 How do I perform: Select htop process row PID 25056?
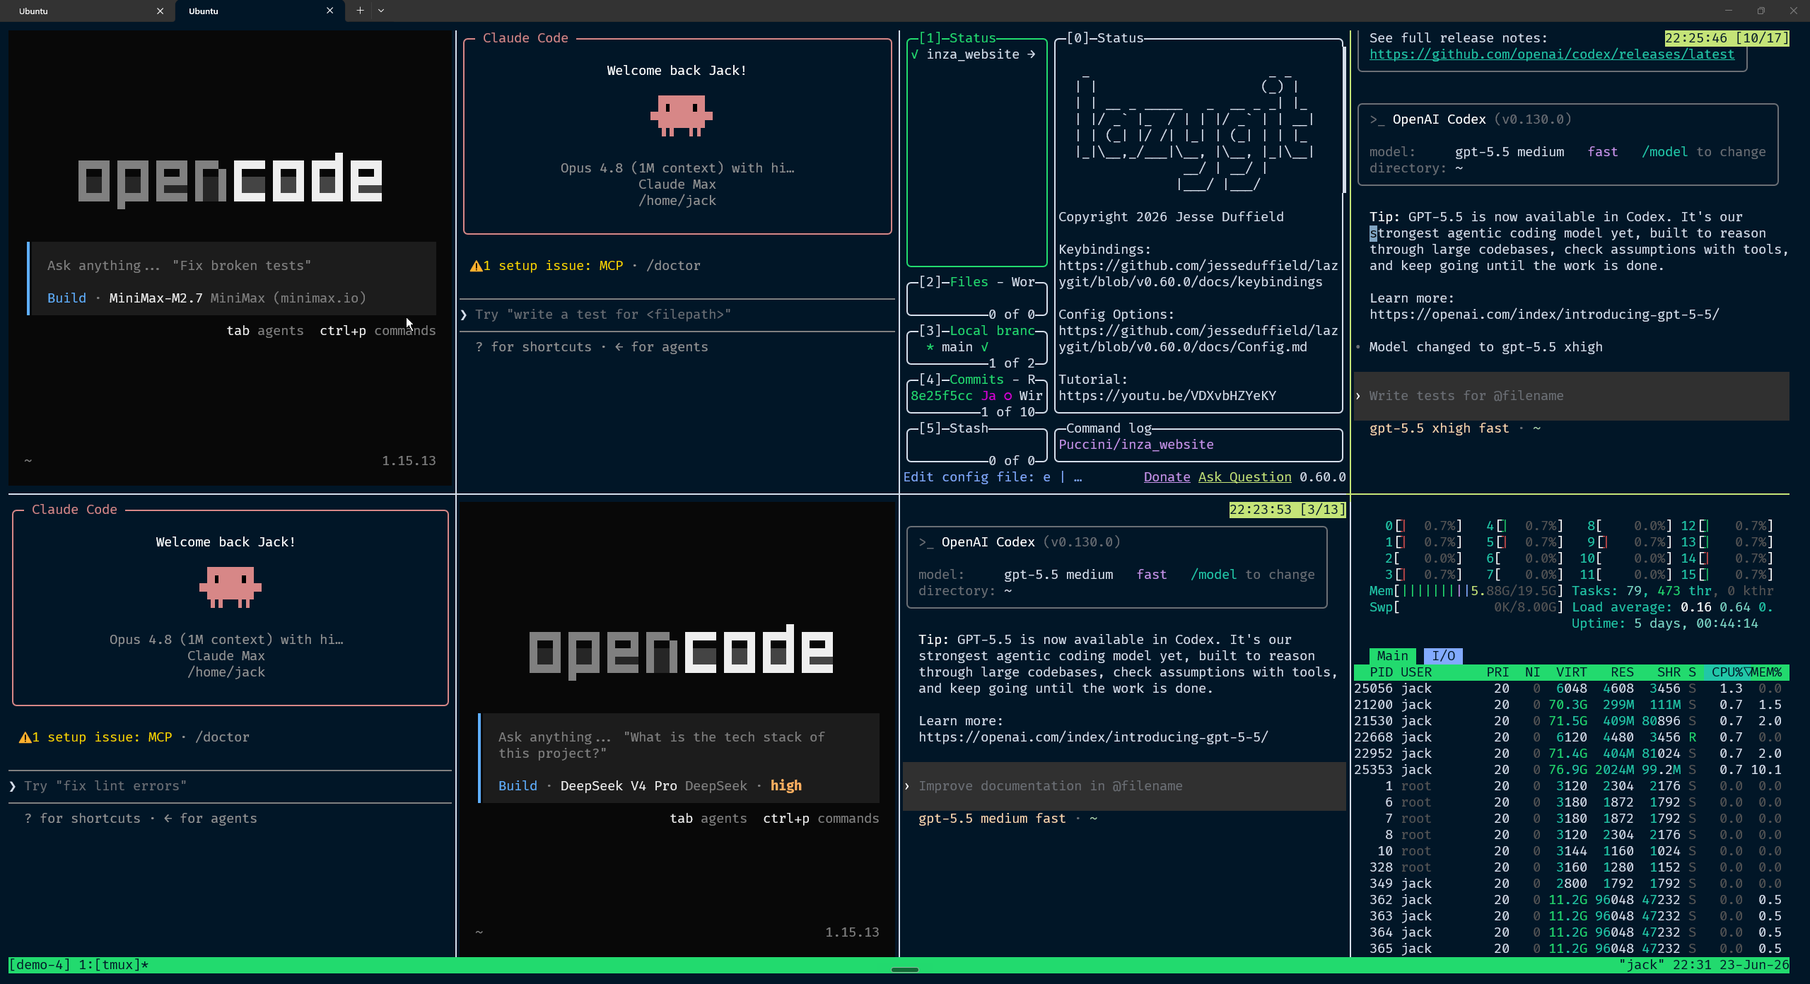(x=1571, y=689)
